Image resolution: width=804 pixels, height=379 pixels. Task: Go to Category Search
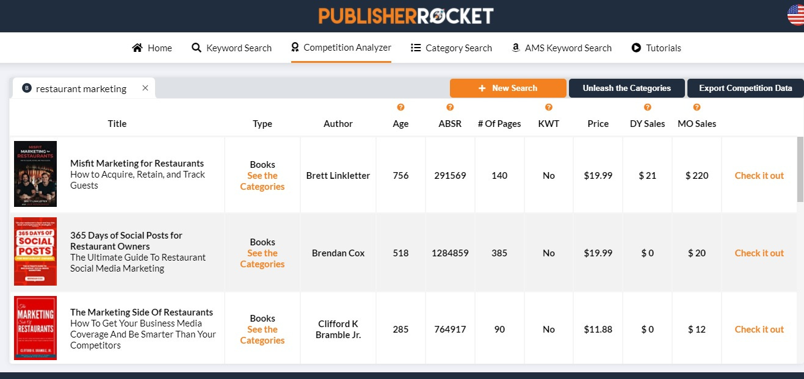point(451,48)
